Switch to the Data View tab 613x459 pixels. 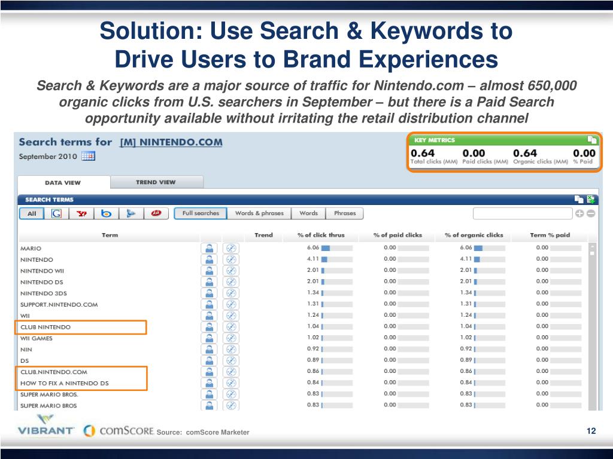(x=63, y=183)
